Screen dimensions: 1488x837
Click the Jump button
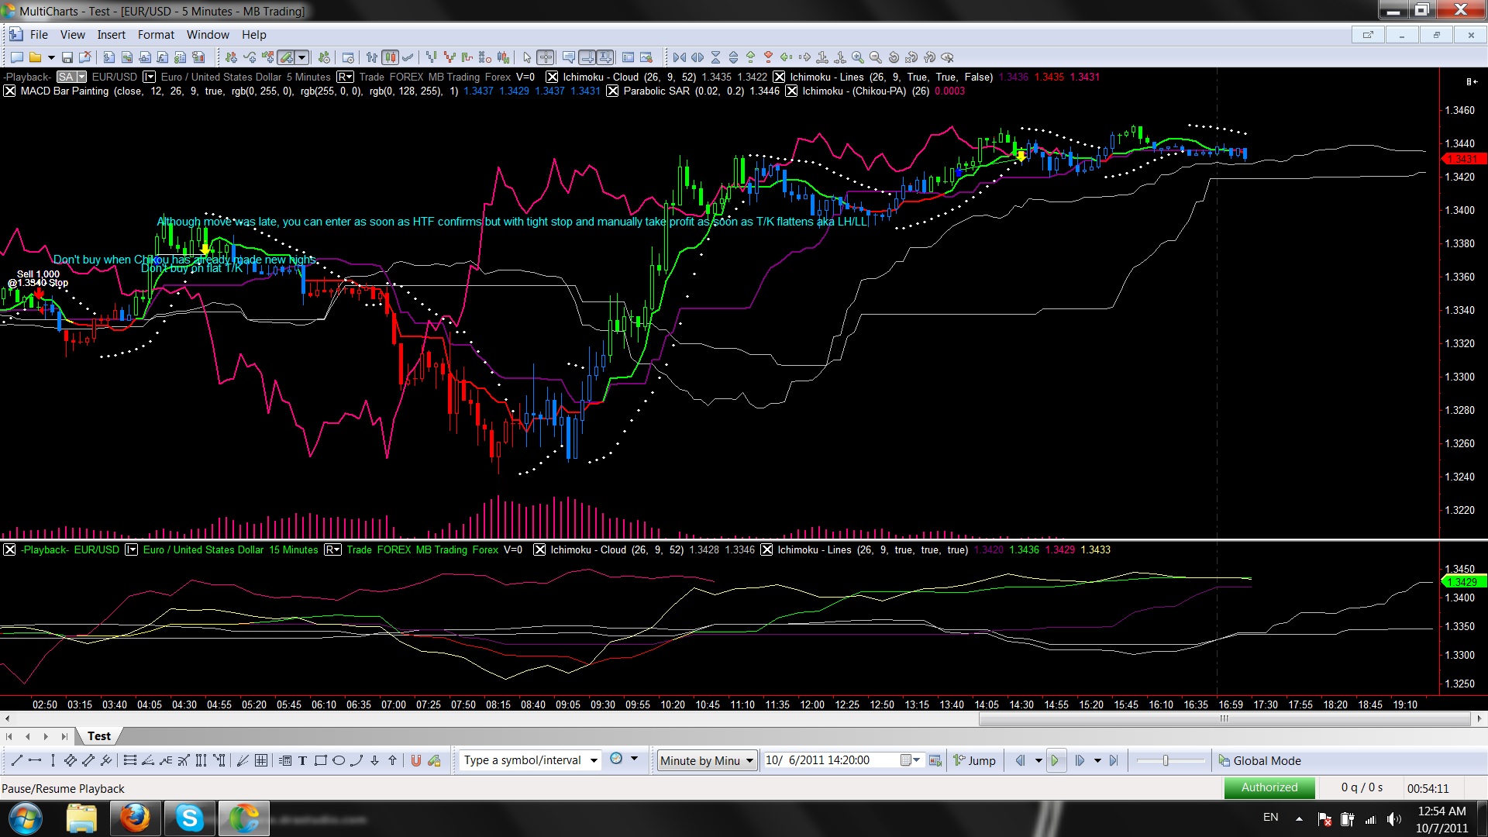974,760
